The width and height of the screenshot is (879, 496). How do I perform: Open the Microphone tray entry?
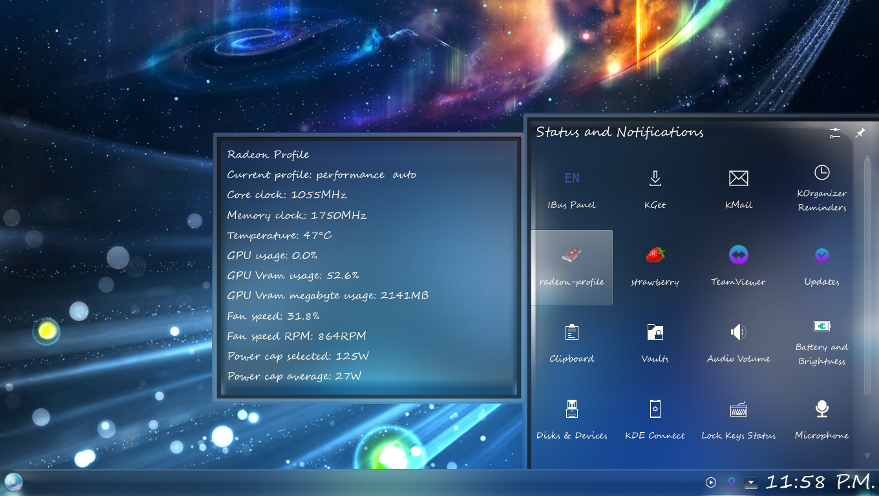[x=821, y=421]
